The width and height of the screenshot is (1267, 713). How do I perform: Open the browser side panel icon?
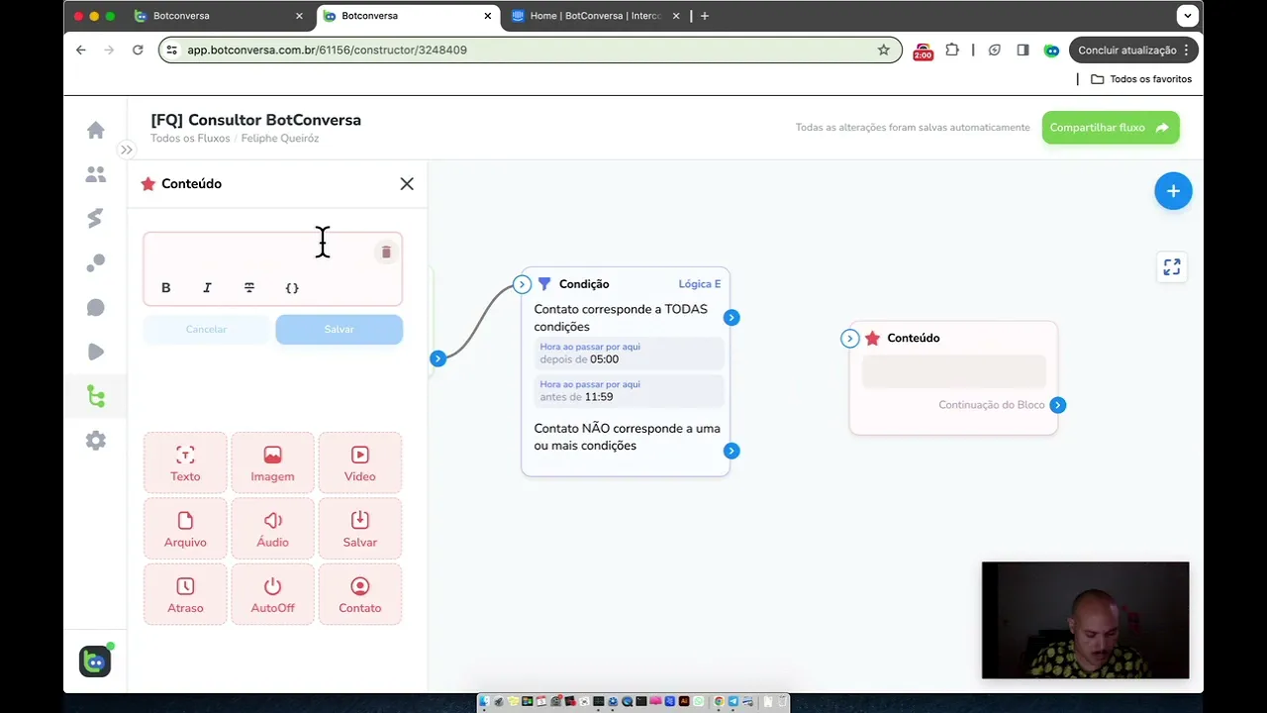pos(1023,50)
